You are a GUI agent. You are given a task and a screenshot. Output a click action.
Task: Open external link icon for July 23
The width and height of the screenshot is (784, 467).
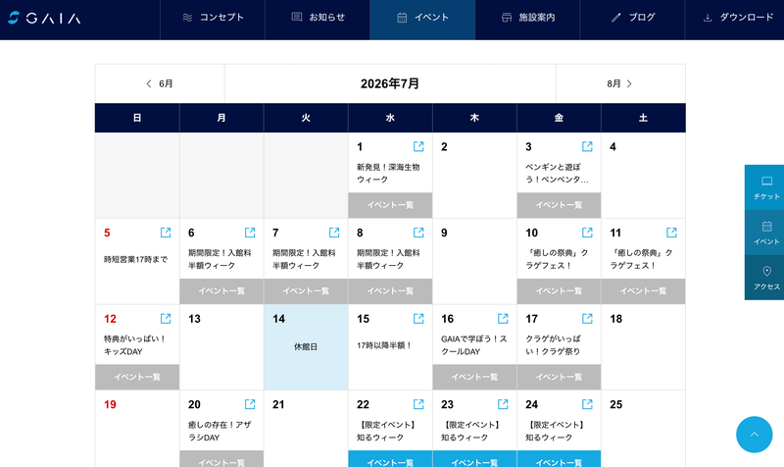pyautogui.click(x=503, y=404)
